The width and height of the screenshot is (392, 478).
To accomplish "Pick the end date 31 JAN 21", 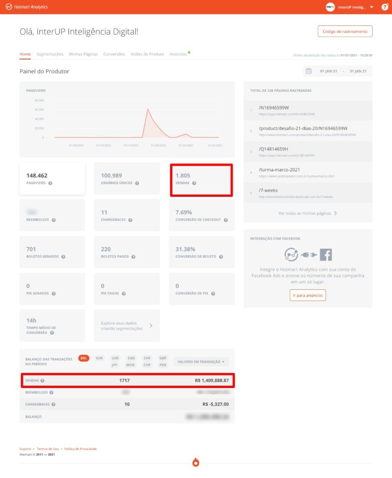I will 358,71.
